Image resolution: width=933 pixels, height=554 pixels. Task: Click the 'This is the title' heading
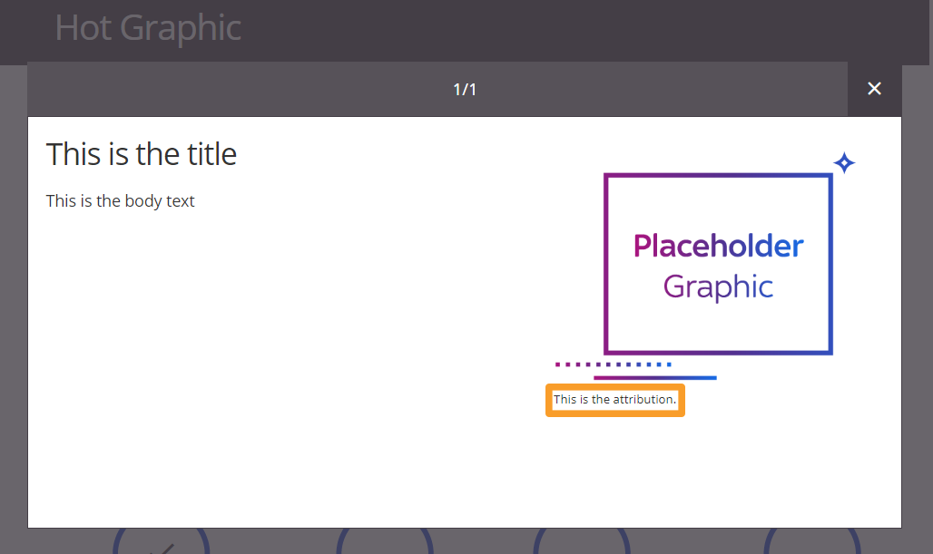click(x=141, y=154)
